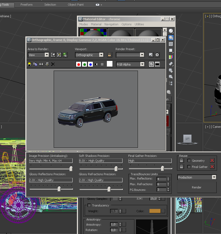Screen dimensions: 221x234
Task: Toggle the monochrome display button
Action: (x=102, y=64)
